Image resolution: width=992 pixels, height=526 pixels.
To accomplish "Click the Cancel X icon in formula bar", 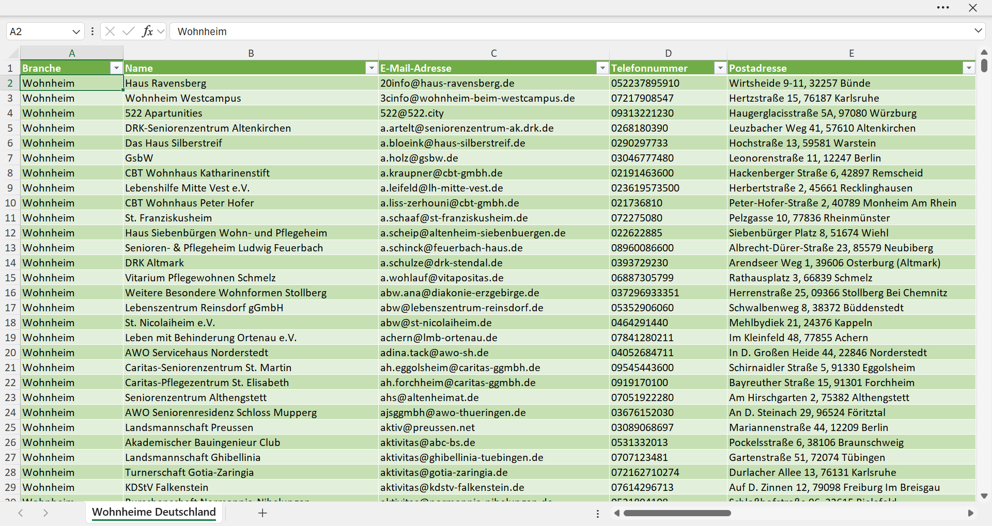I will point(110,31).
